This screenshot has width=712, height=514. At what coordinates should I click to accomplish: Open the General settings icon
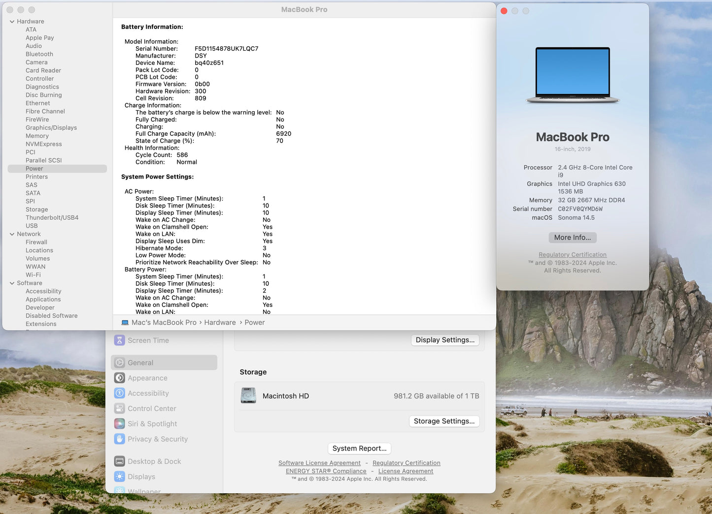(x=119, y=363)
